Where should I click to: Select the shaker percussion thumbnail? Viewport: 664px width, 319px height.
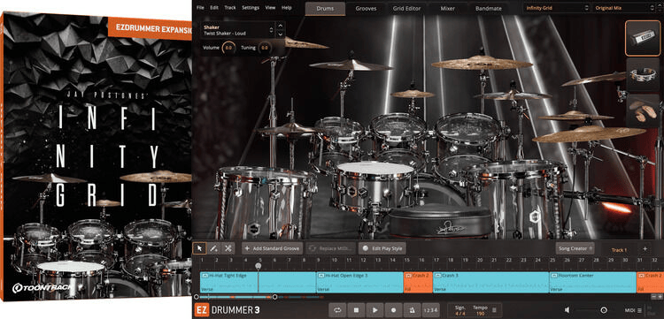(x=643, y=38)
